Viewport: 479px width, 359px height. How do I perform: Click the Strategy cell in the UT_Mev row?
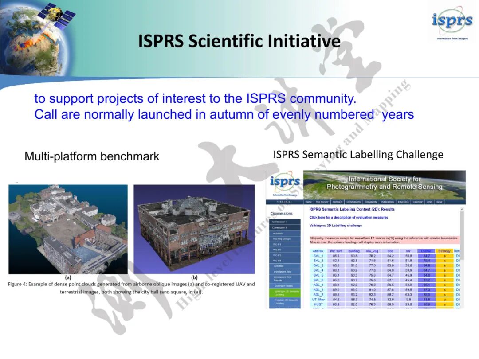[x=444, y=300]
